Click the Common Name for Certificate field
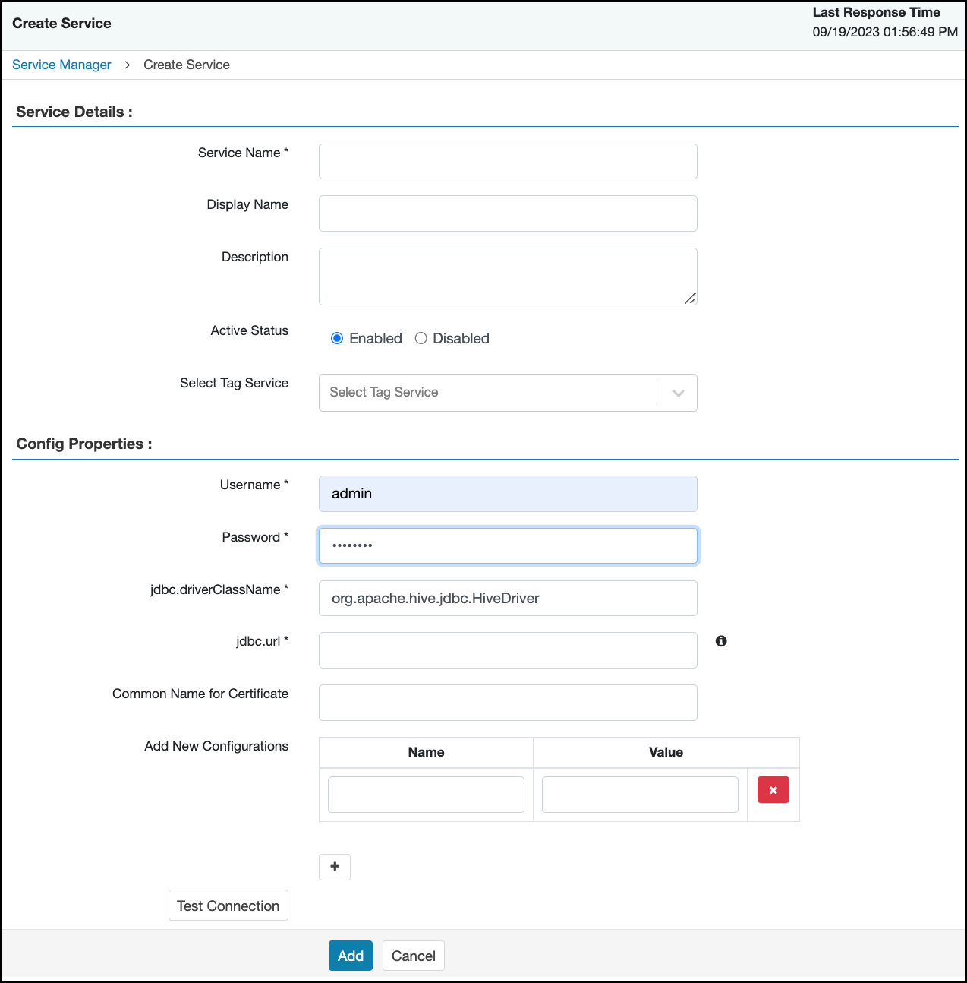 [x=507, y=703]
